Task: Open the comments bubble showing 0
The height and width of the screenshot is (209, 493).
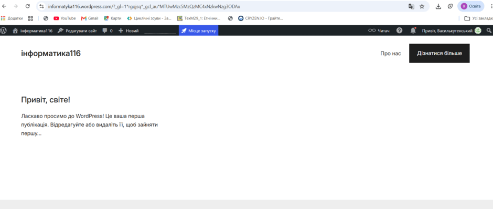Action: [108, 30]
